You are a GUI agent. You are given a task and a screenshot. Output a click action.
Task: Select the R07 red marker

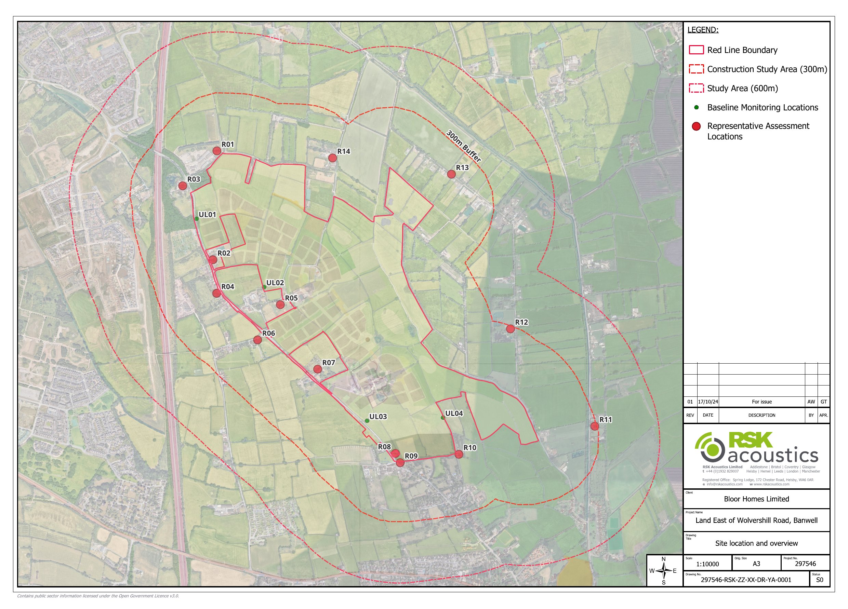click(x=317, y=369)
